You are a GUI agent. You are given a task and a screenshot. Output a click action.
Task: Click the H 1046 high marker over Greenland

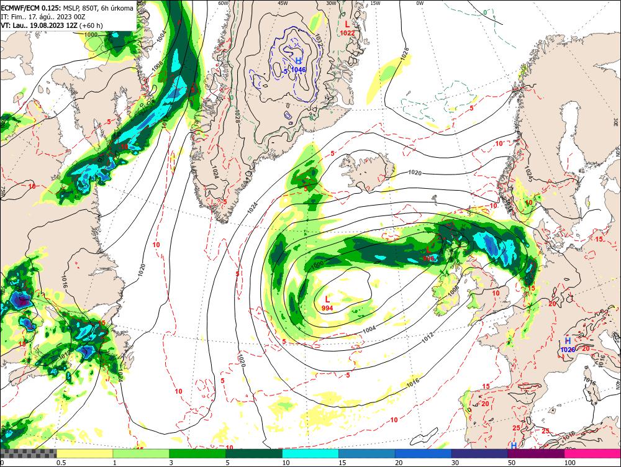298,65
